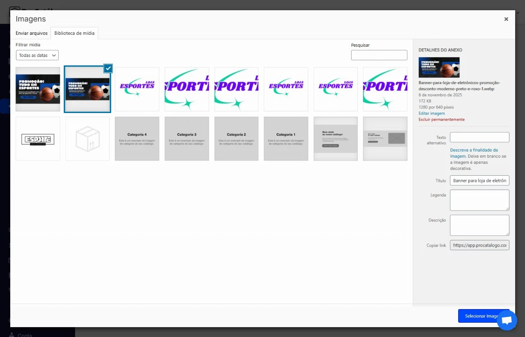This screenshot has width=525, height=337.
Task: Click the Pesquisar search field
Action: 379,55
